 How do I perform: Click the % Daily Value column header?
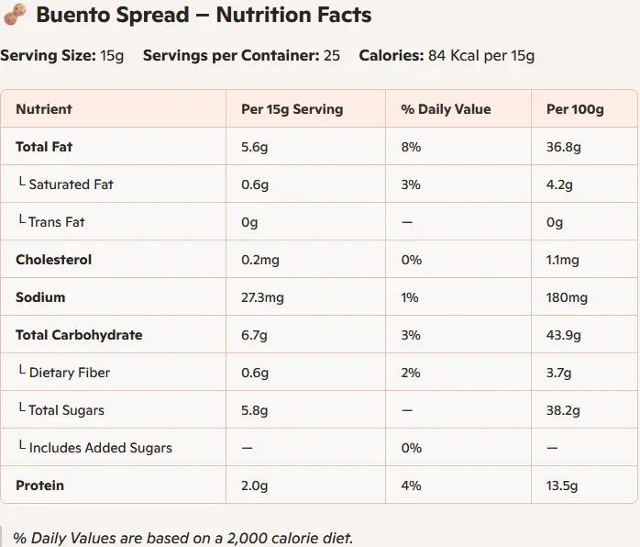(x=446, y=109)
